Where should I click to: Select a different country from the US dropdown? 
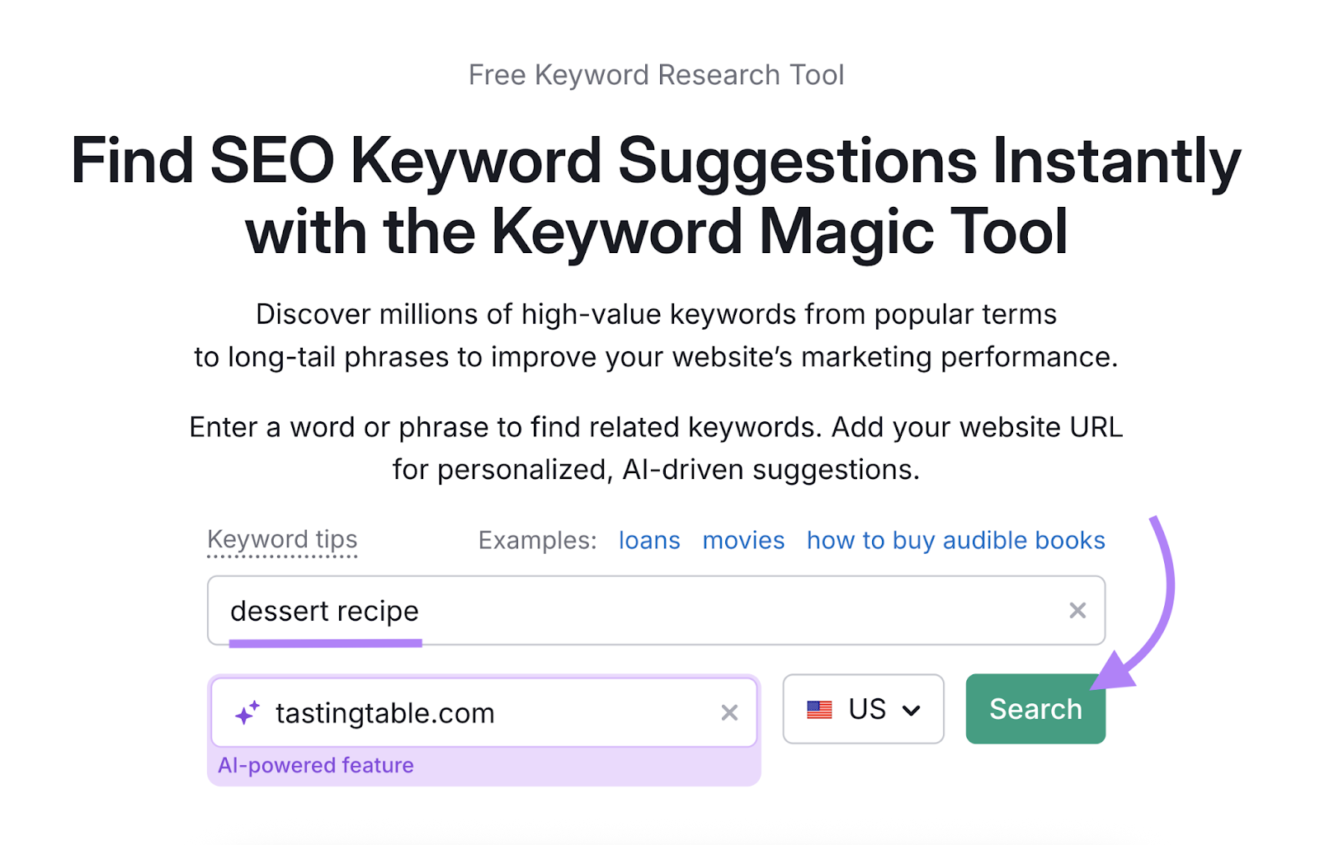click(864, 709)
